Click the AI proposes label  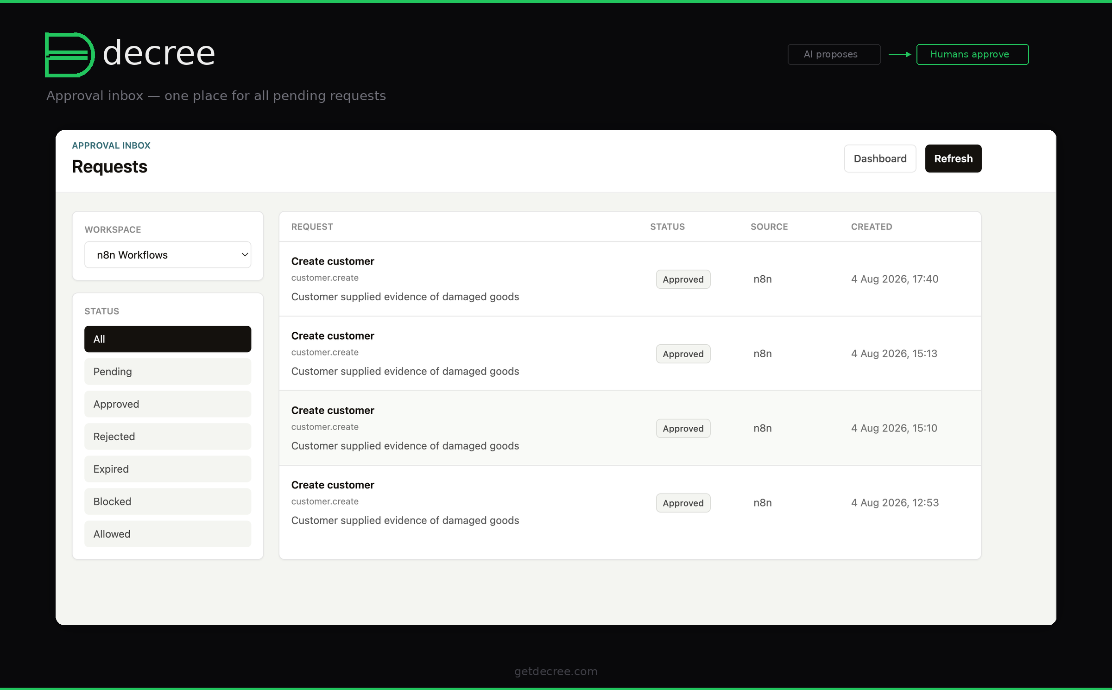[x=834, y=54]
